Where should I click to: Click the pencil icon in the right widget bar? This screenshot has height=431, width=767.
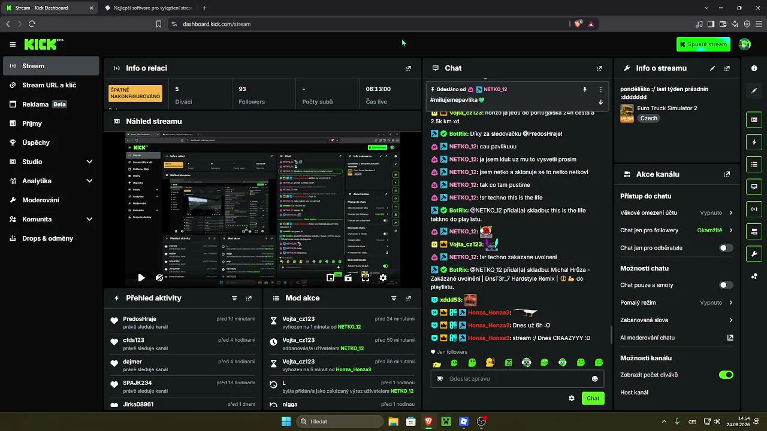pos(754,90)
